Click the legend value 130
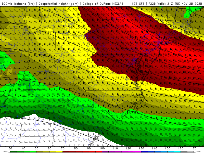Screen dimensions: 204x153 click(142, 148)
